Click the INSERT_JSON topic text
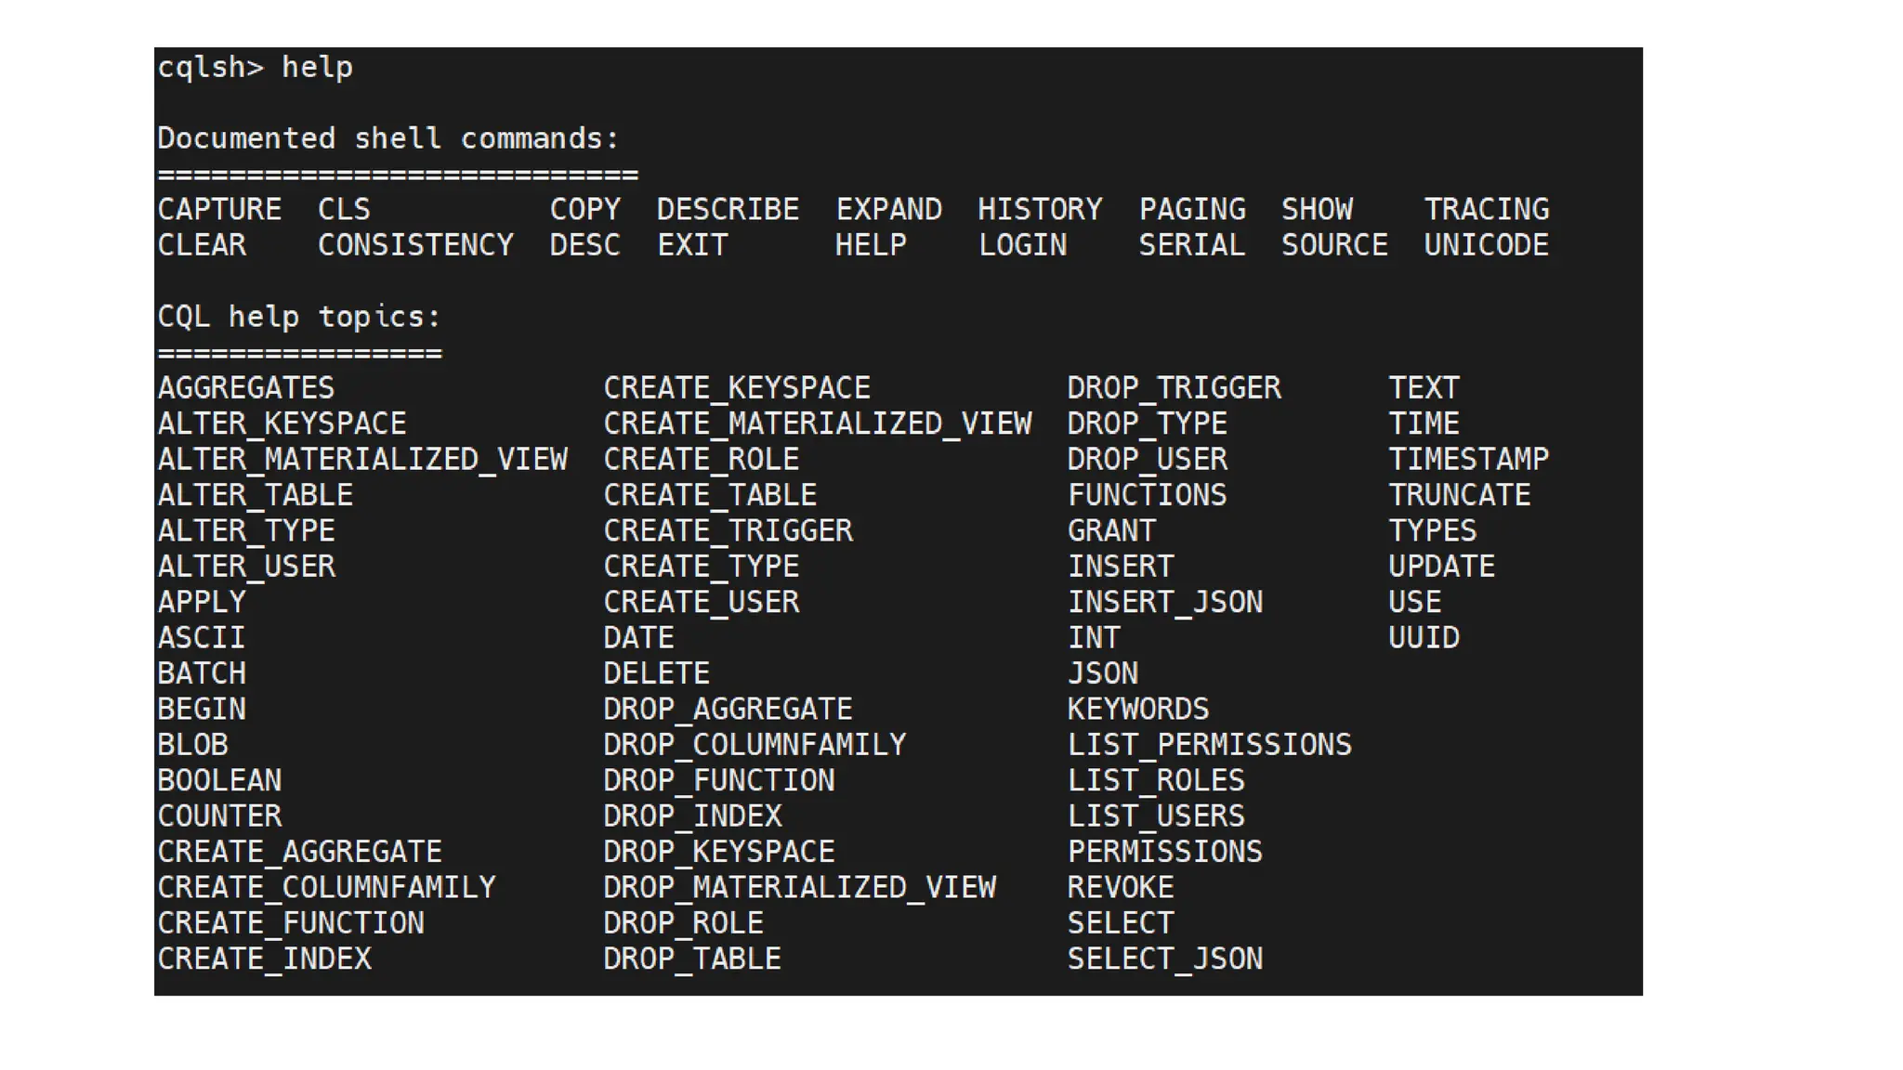 click(x=1165, y=602)
